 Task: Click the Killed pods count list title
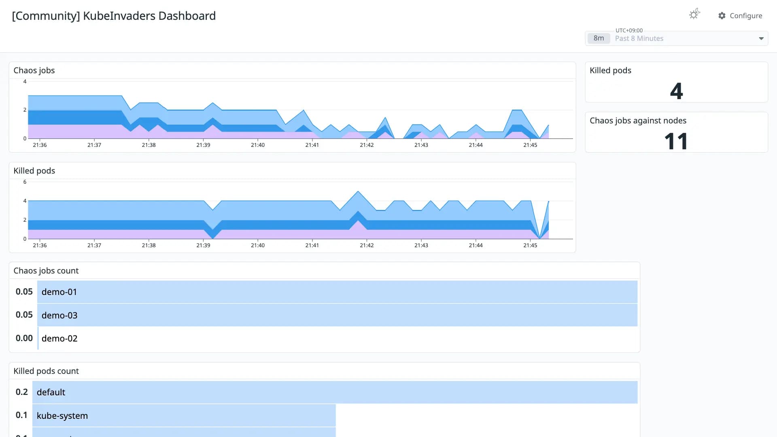coord(46,371)
